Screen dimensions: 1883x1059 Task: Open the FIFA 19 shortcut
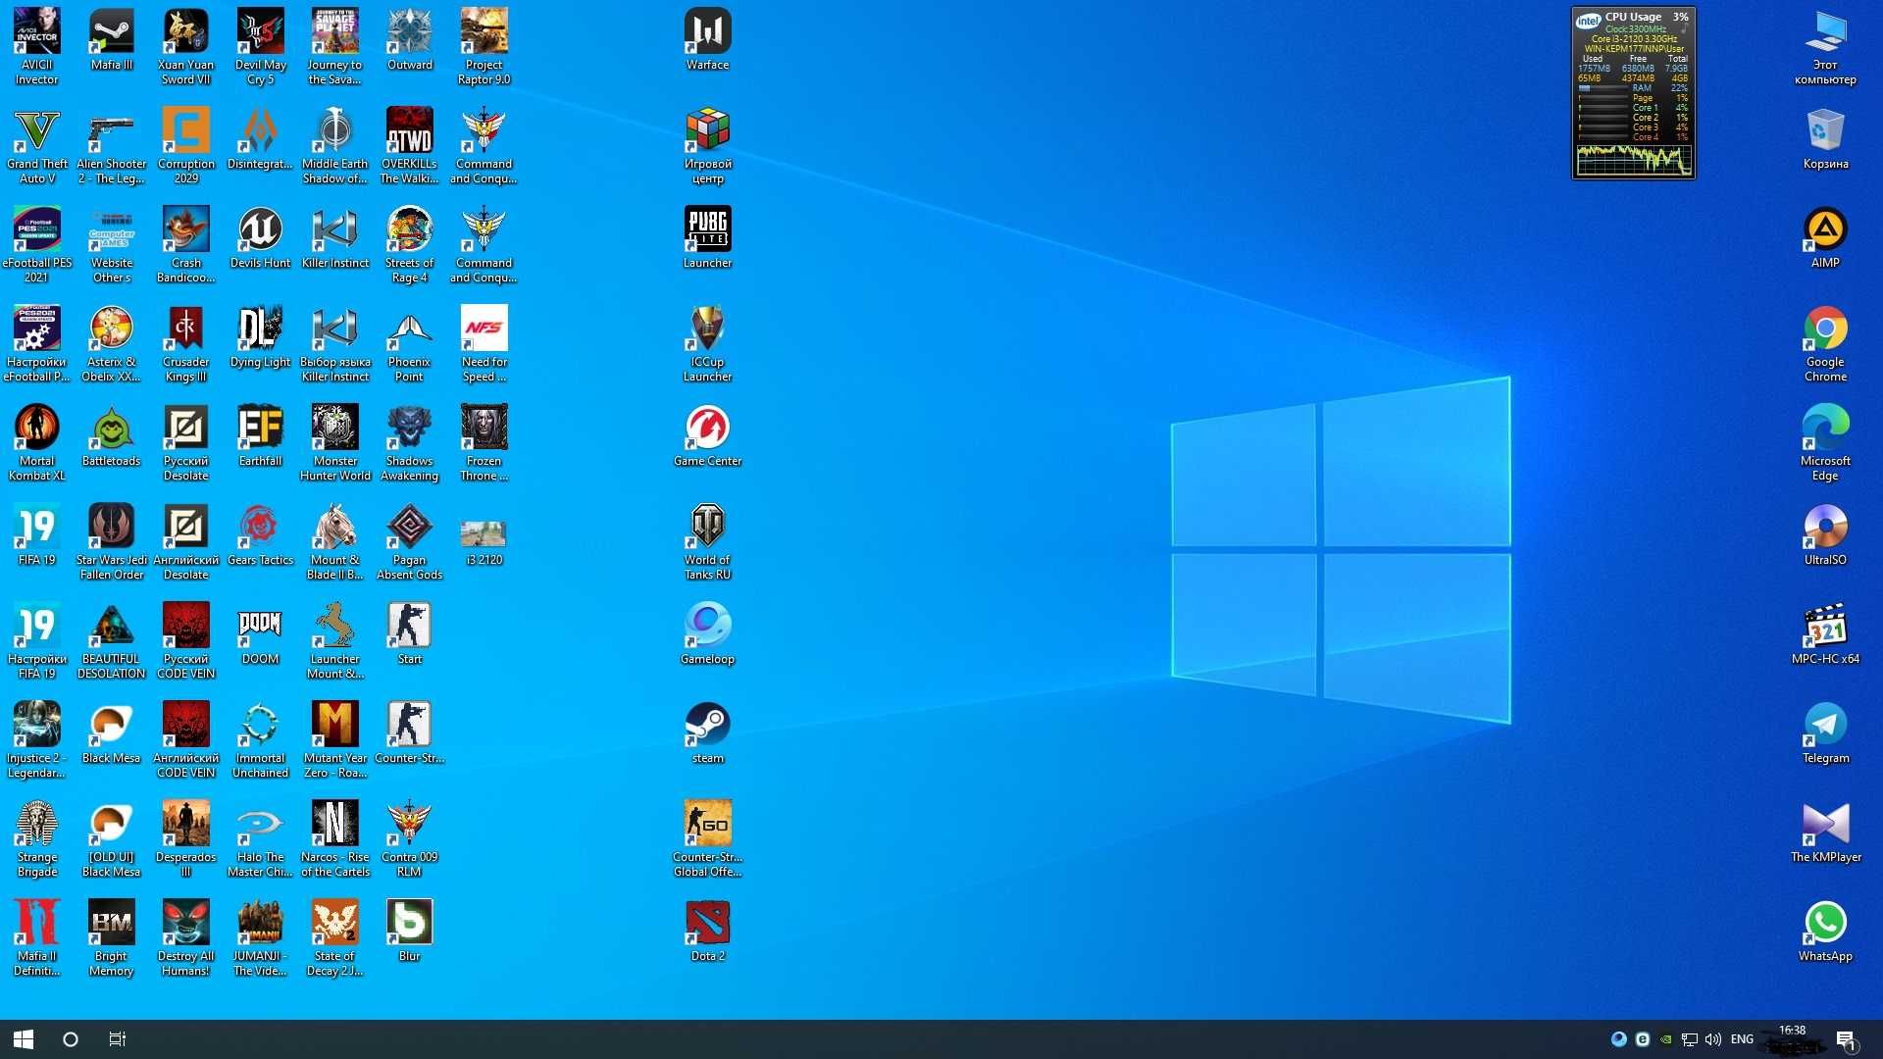(37, 534)
